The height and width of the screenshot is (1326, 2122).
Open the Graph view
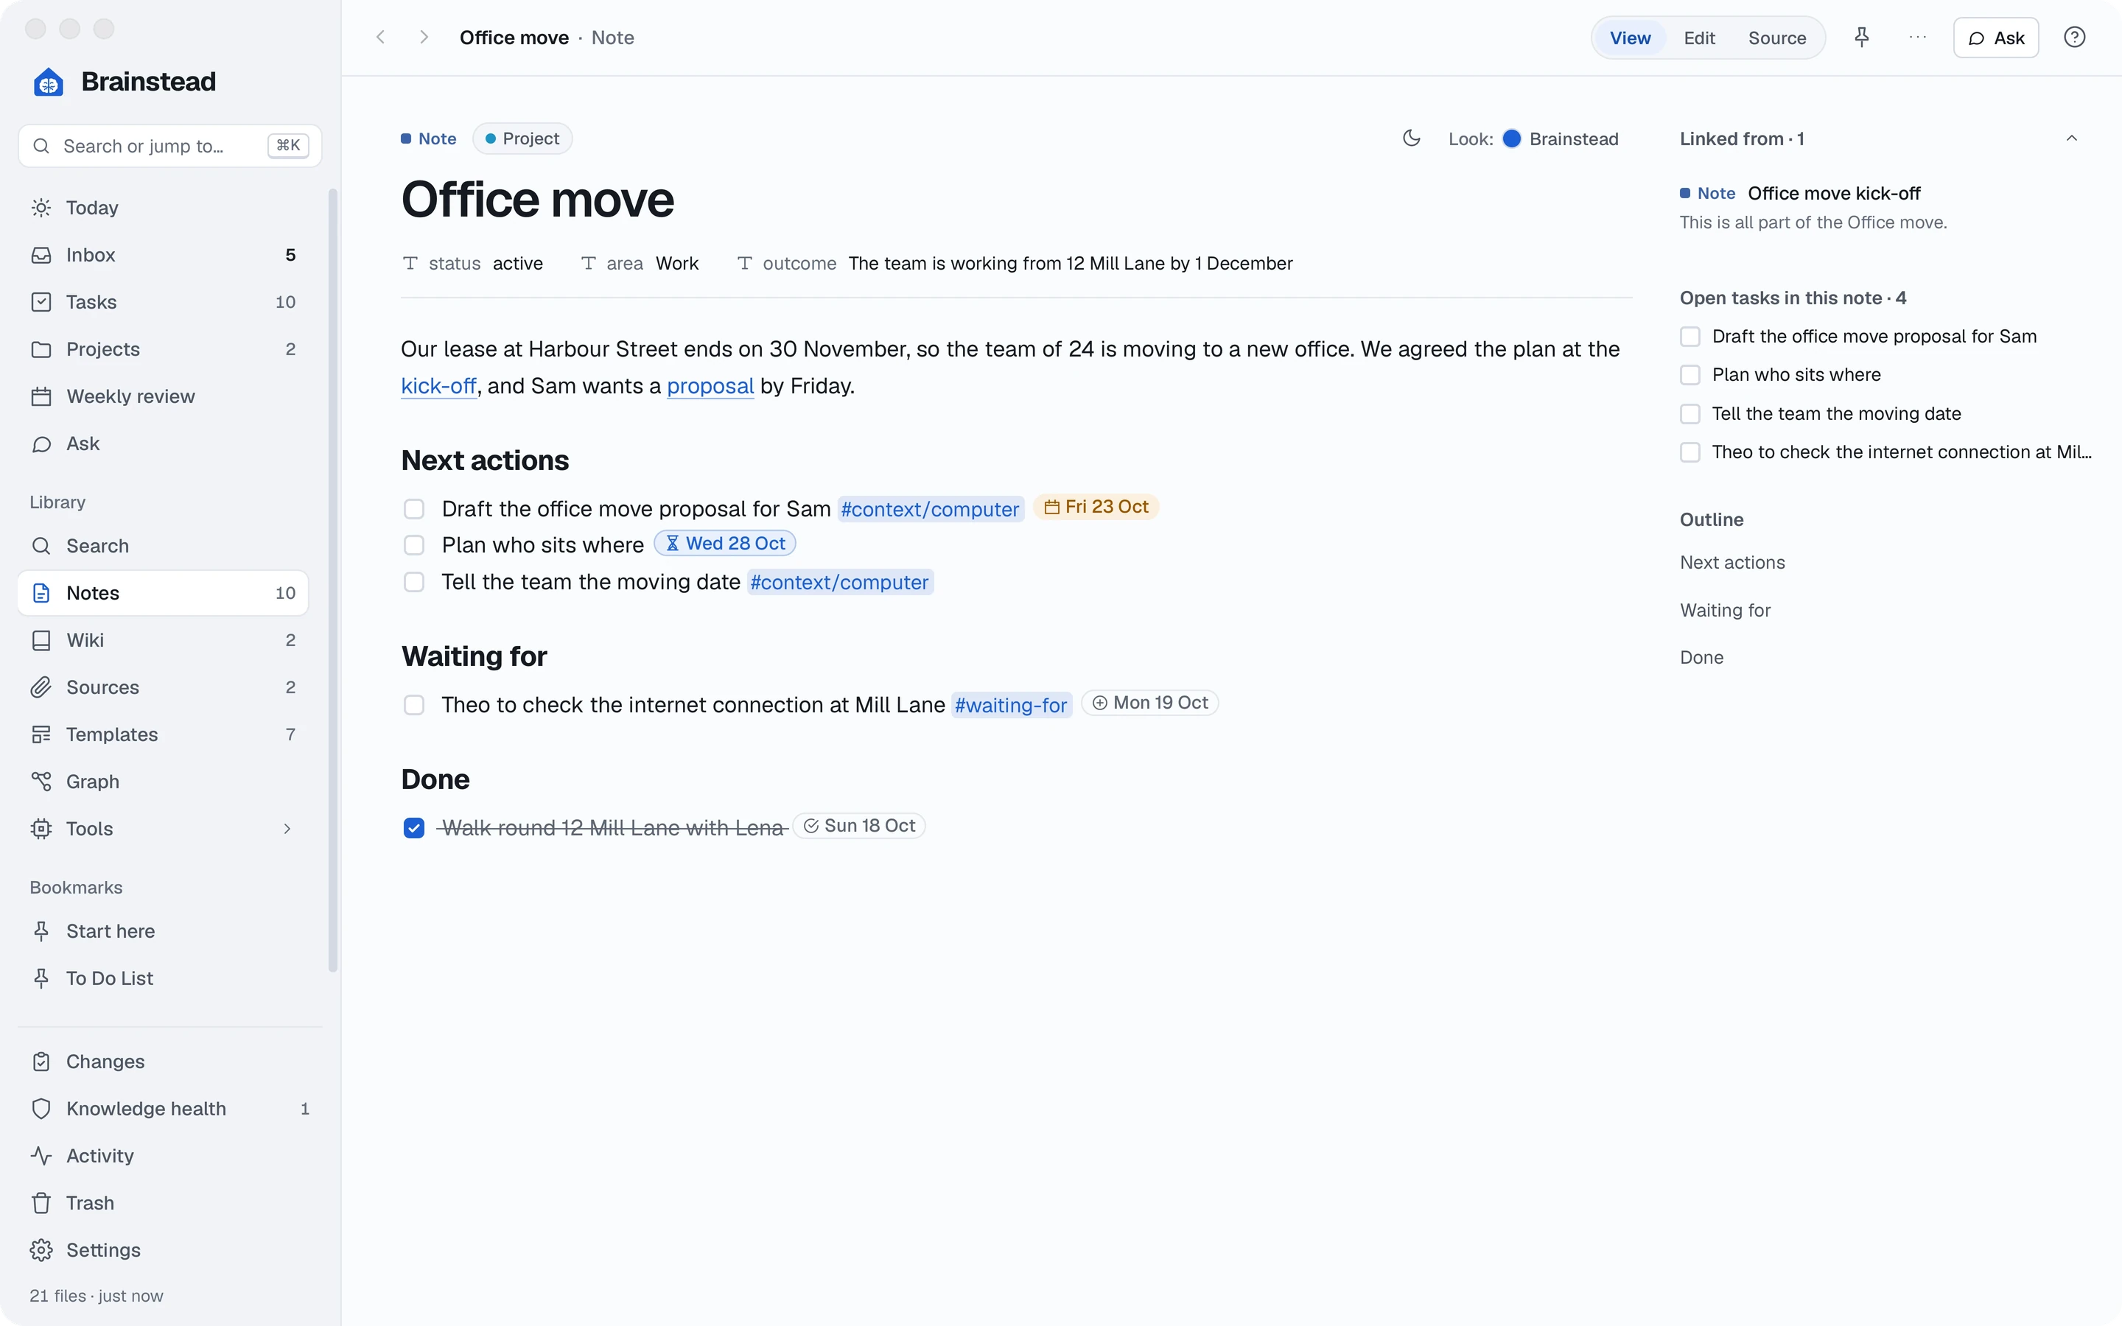(163, 782)
